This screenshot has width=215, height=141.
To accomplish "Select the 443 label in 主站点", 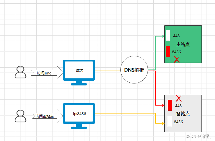I will 176,36.
